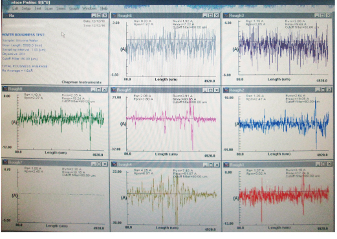
Task: Click the 'Ra Average' result line
Action: [x=17, y=71]
